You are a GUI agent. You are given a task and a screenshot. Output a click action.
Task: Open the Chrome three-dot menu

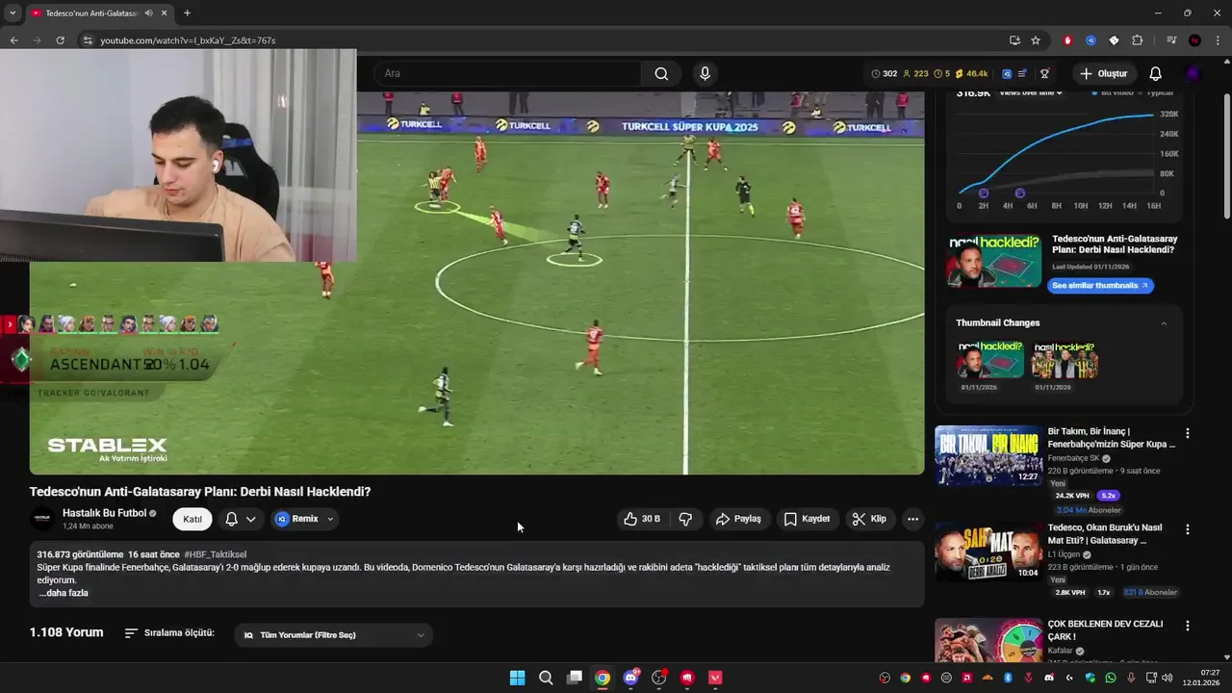1219,40
